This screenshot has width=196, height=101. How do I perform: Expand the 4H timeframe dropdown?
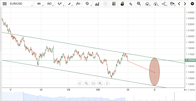click(x=39, y=4)
